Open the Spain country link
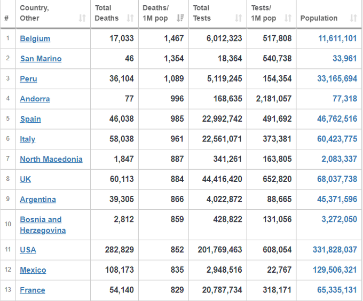The width and height of the screenshot is (363, 301). click(x=30, y=119)
